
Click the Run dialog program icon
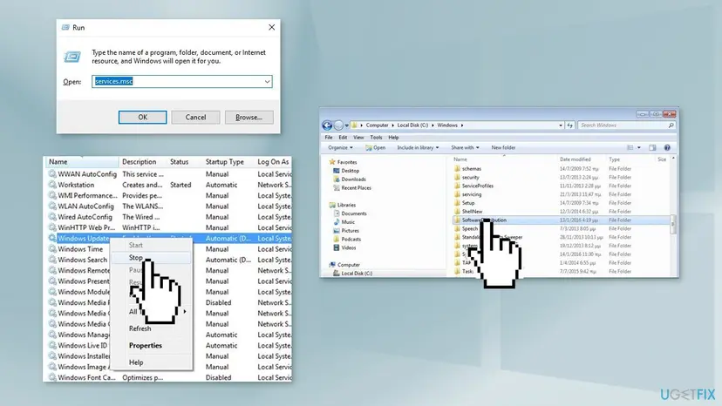tap(72, 57)
